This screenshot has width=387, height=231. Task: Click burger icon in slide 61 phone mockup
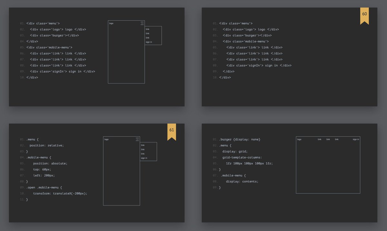(137, 139)
